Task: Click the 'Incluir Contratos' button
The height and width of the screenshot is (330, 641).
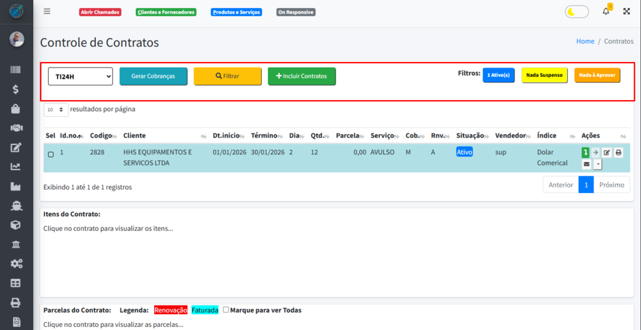Action: tap(302, 76)
